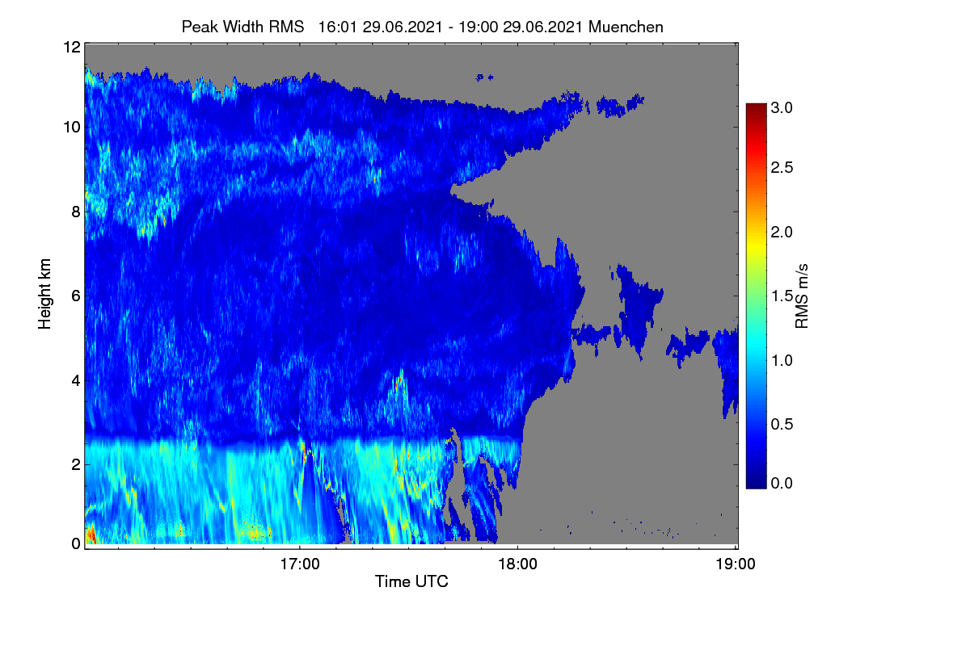Click the '0' height tick label

[76, 543]
